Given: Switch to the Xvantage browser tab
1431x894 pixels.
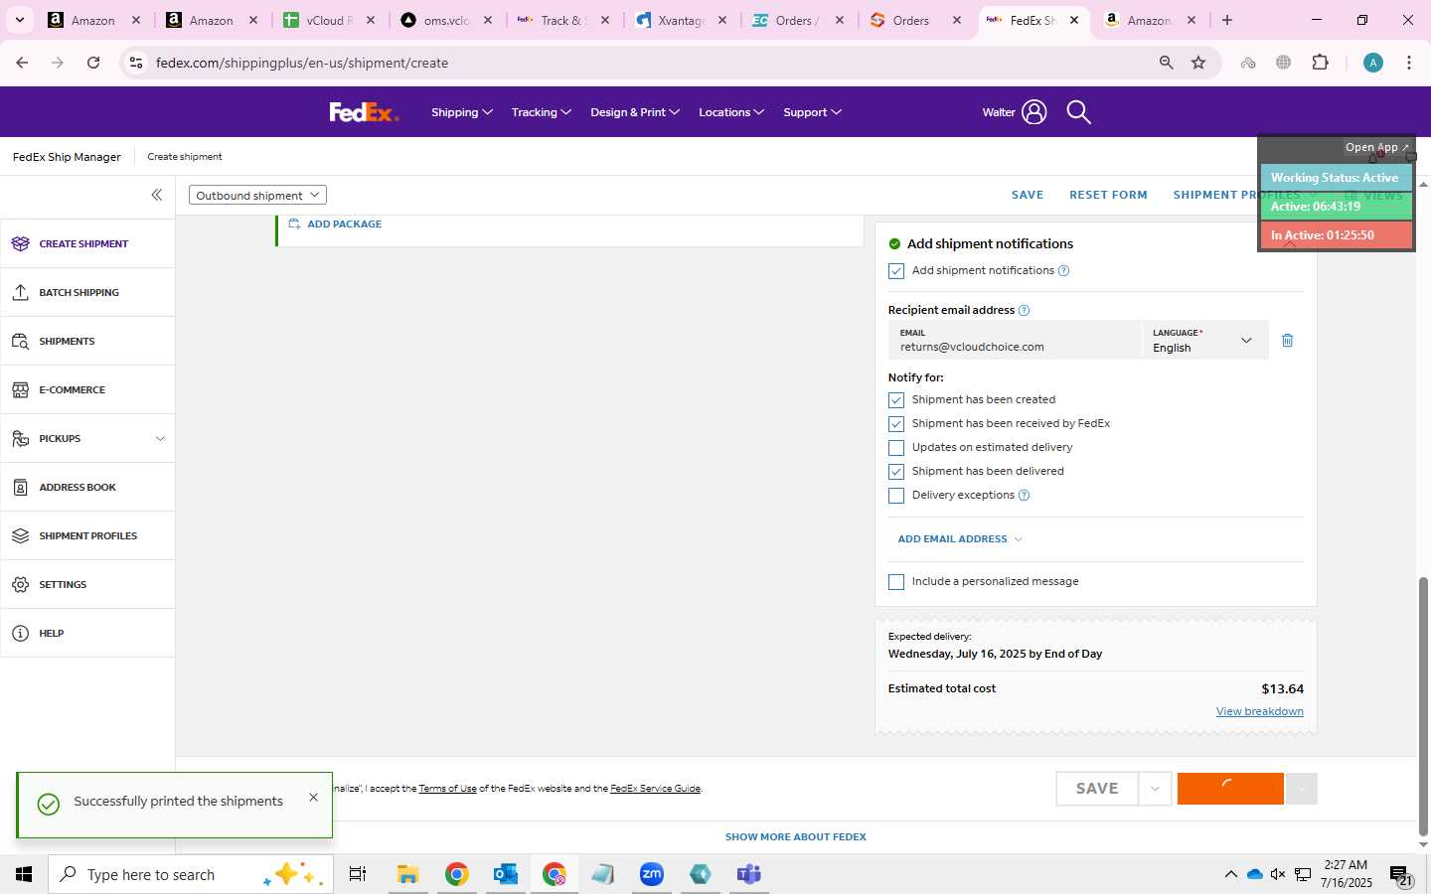Looking at the screenshot, I should [681, 20].
